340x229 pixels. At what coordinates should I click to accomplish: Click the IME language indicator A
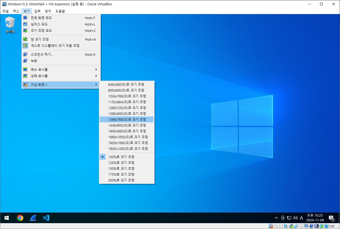(301, 218)
